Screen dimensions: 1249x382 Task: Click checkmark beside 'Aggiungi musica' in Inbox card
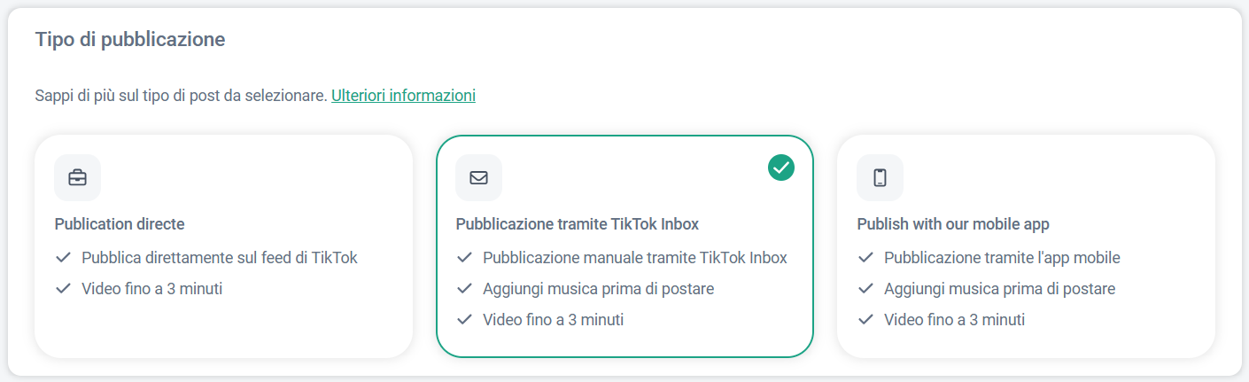(464, 289)
